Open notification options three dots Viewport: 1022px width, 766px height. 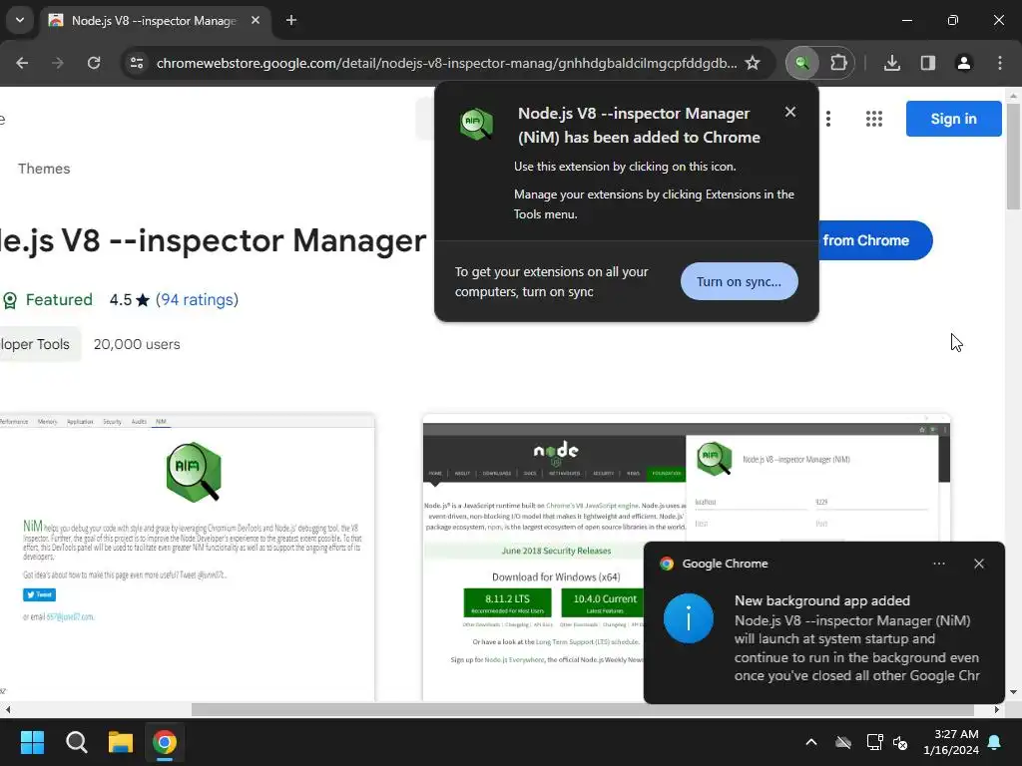point(939,564)
